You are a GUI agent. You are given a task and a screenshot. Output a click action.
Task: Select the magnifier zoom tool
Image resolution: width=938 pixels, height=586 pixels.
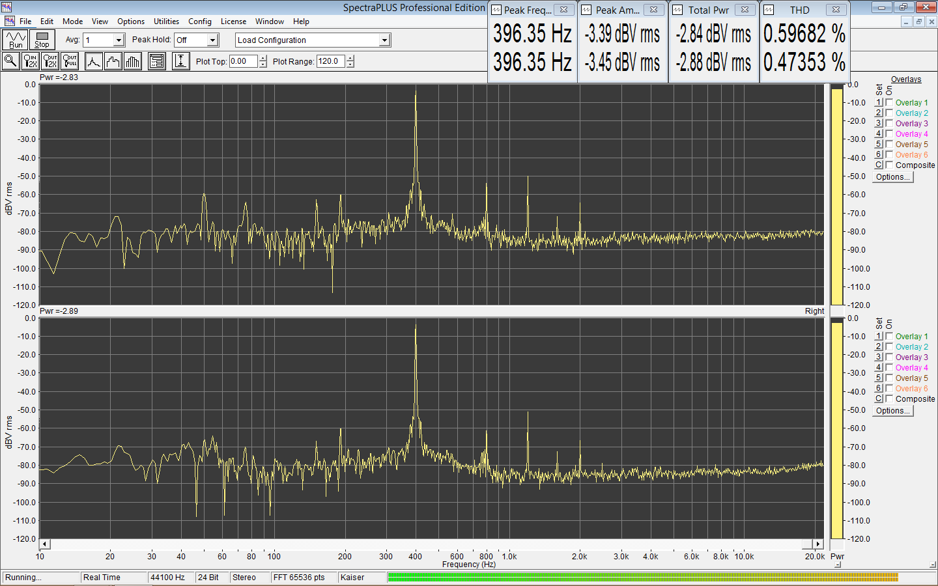click(x=10, y=61)
